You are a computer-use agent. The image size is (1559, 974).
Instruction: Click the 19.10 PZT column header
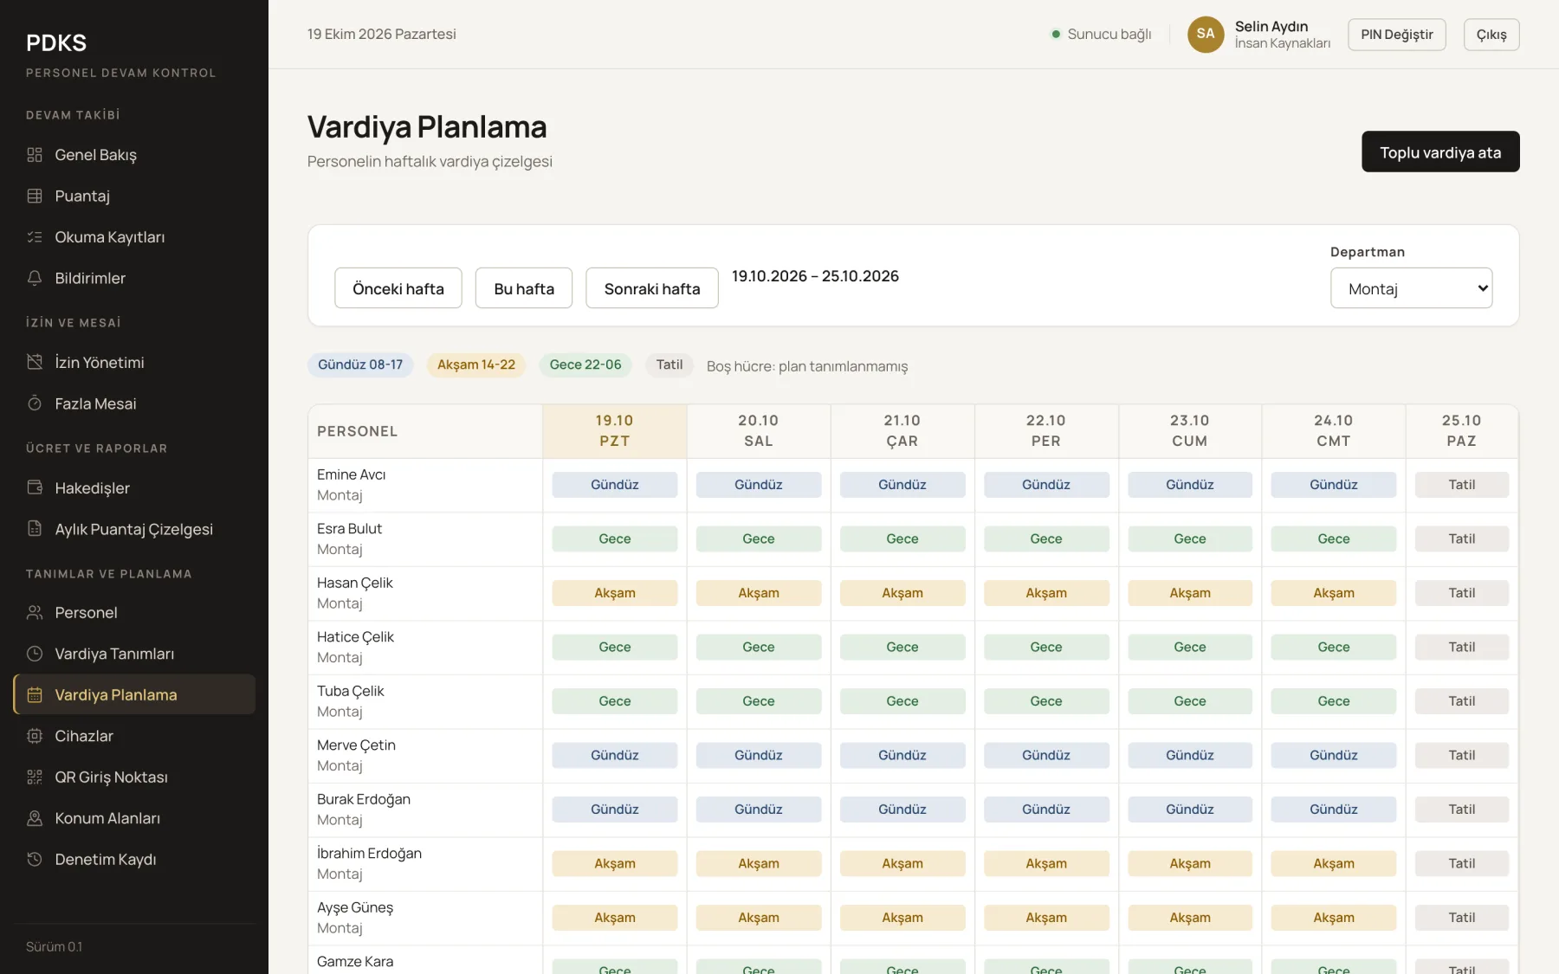pyautogui.click(x=615, y=431)
